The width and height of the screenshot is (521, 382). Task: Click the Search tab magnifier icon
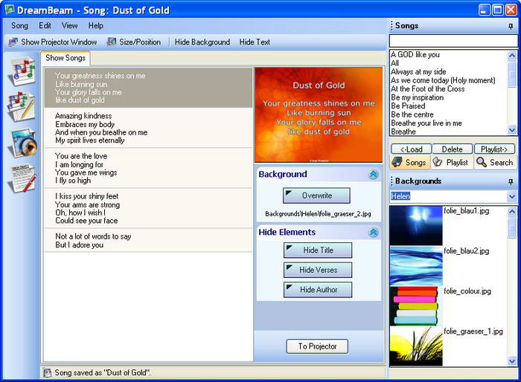coord(481,162)
